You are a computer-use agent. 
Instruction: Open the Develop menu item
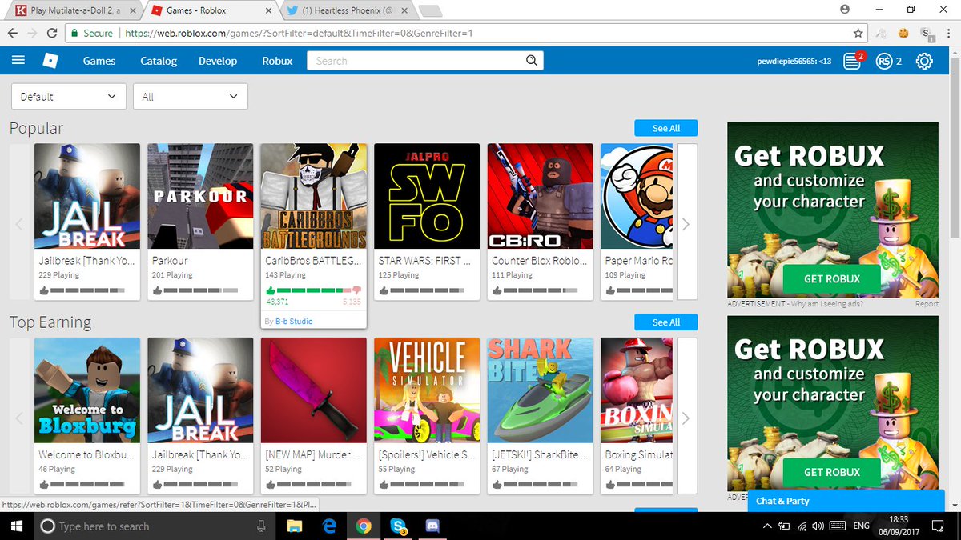(218, 61)
